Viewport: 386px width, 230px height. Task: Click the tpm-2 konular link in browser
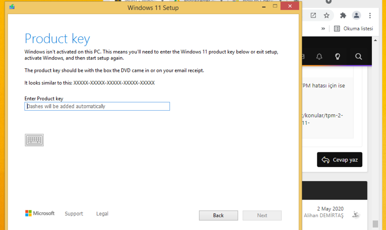point(323,119)
